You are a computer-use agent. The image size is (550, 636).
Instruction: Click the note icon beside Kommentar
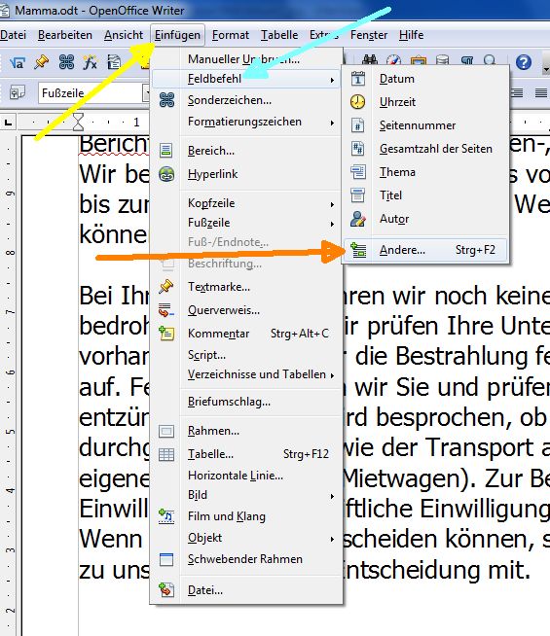166,334
